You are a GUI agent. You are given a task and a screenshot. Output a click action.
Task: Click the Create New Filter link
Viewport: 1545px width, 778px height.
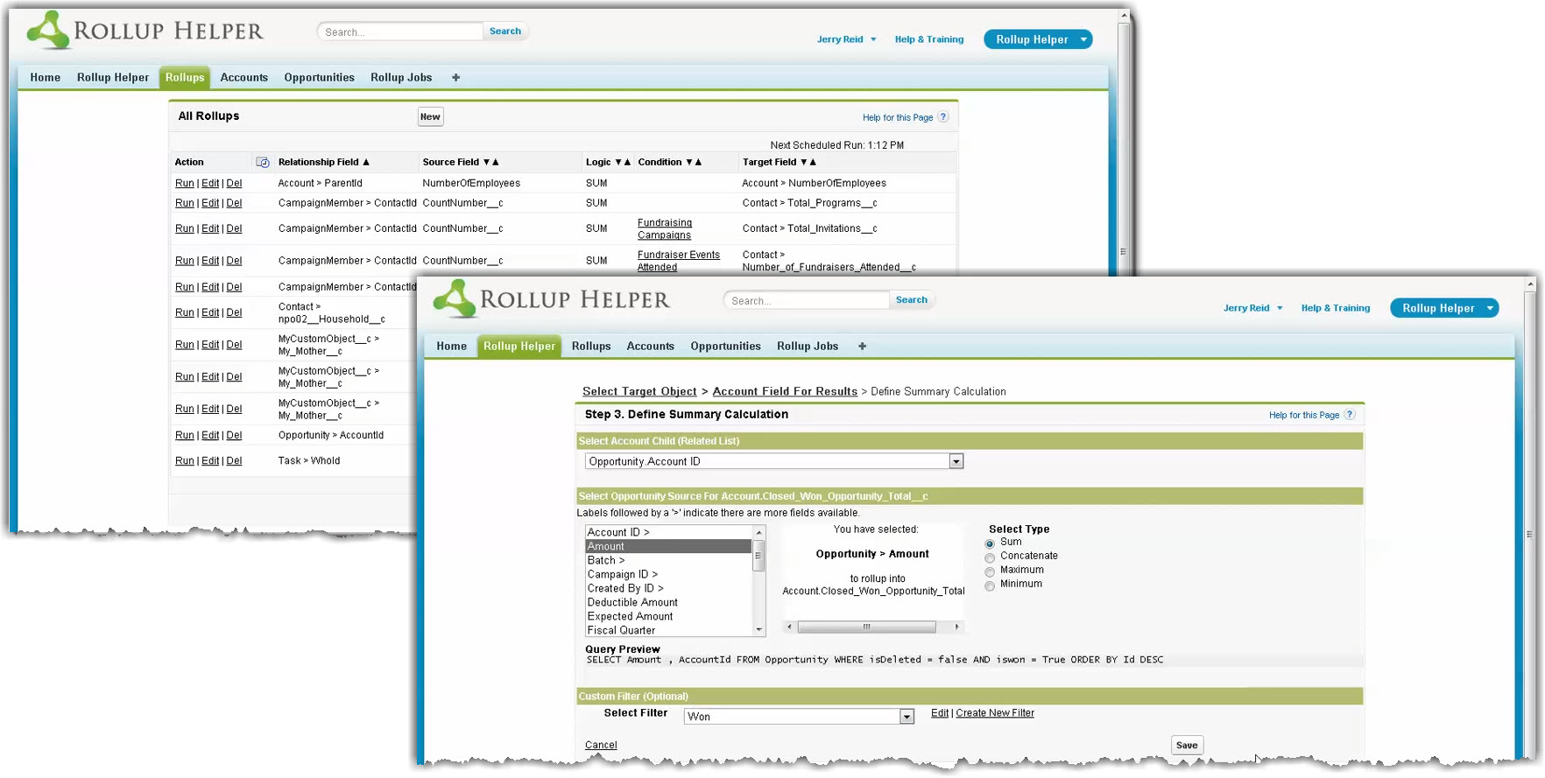994,713
